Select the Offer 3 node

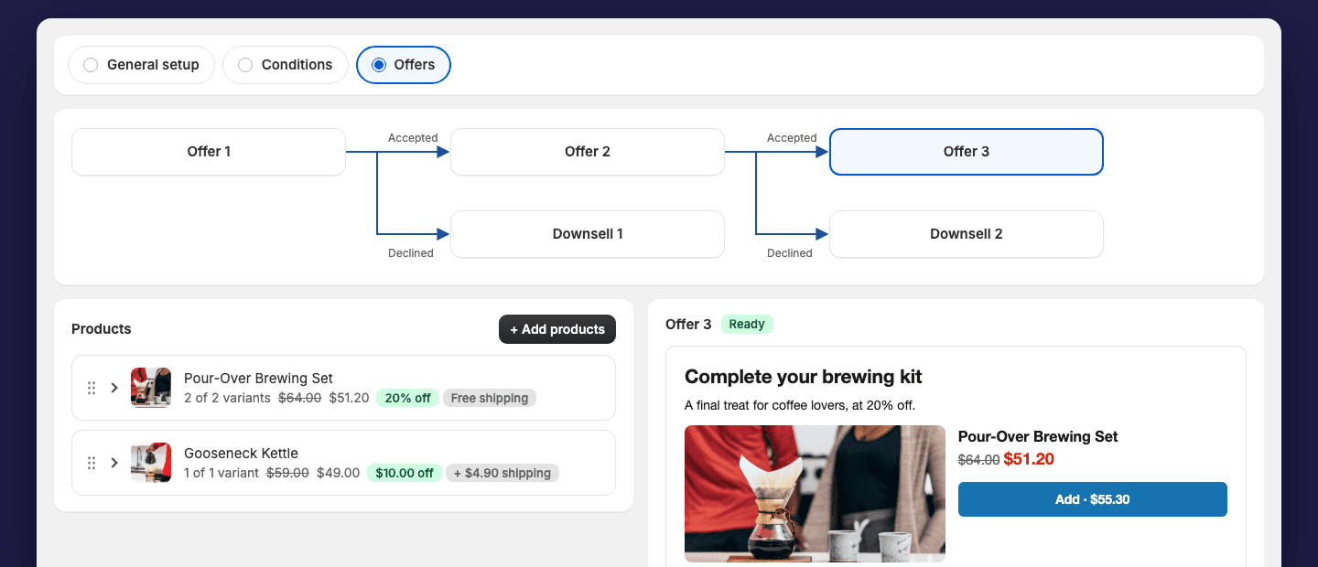(967, 152)
